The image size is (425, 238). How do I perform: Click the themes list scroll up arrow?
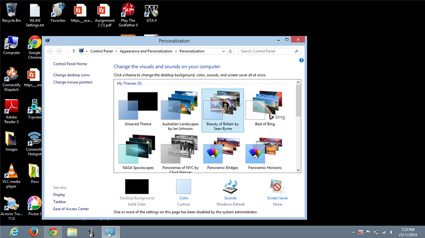point(298,82)
